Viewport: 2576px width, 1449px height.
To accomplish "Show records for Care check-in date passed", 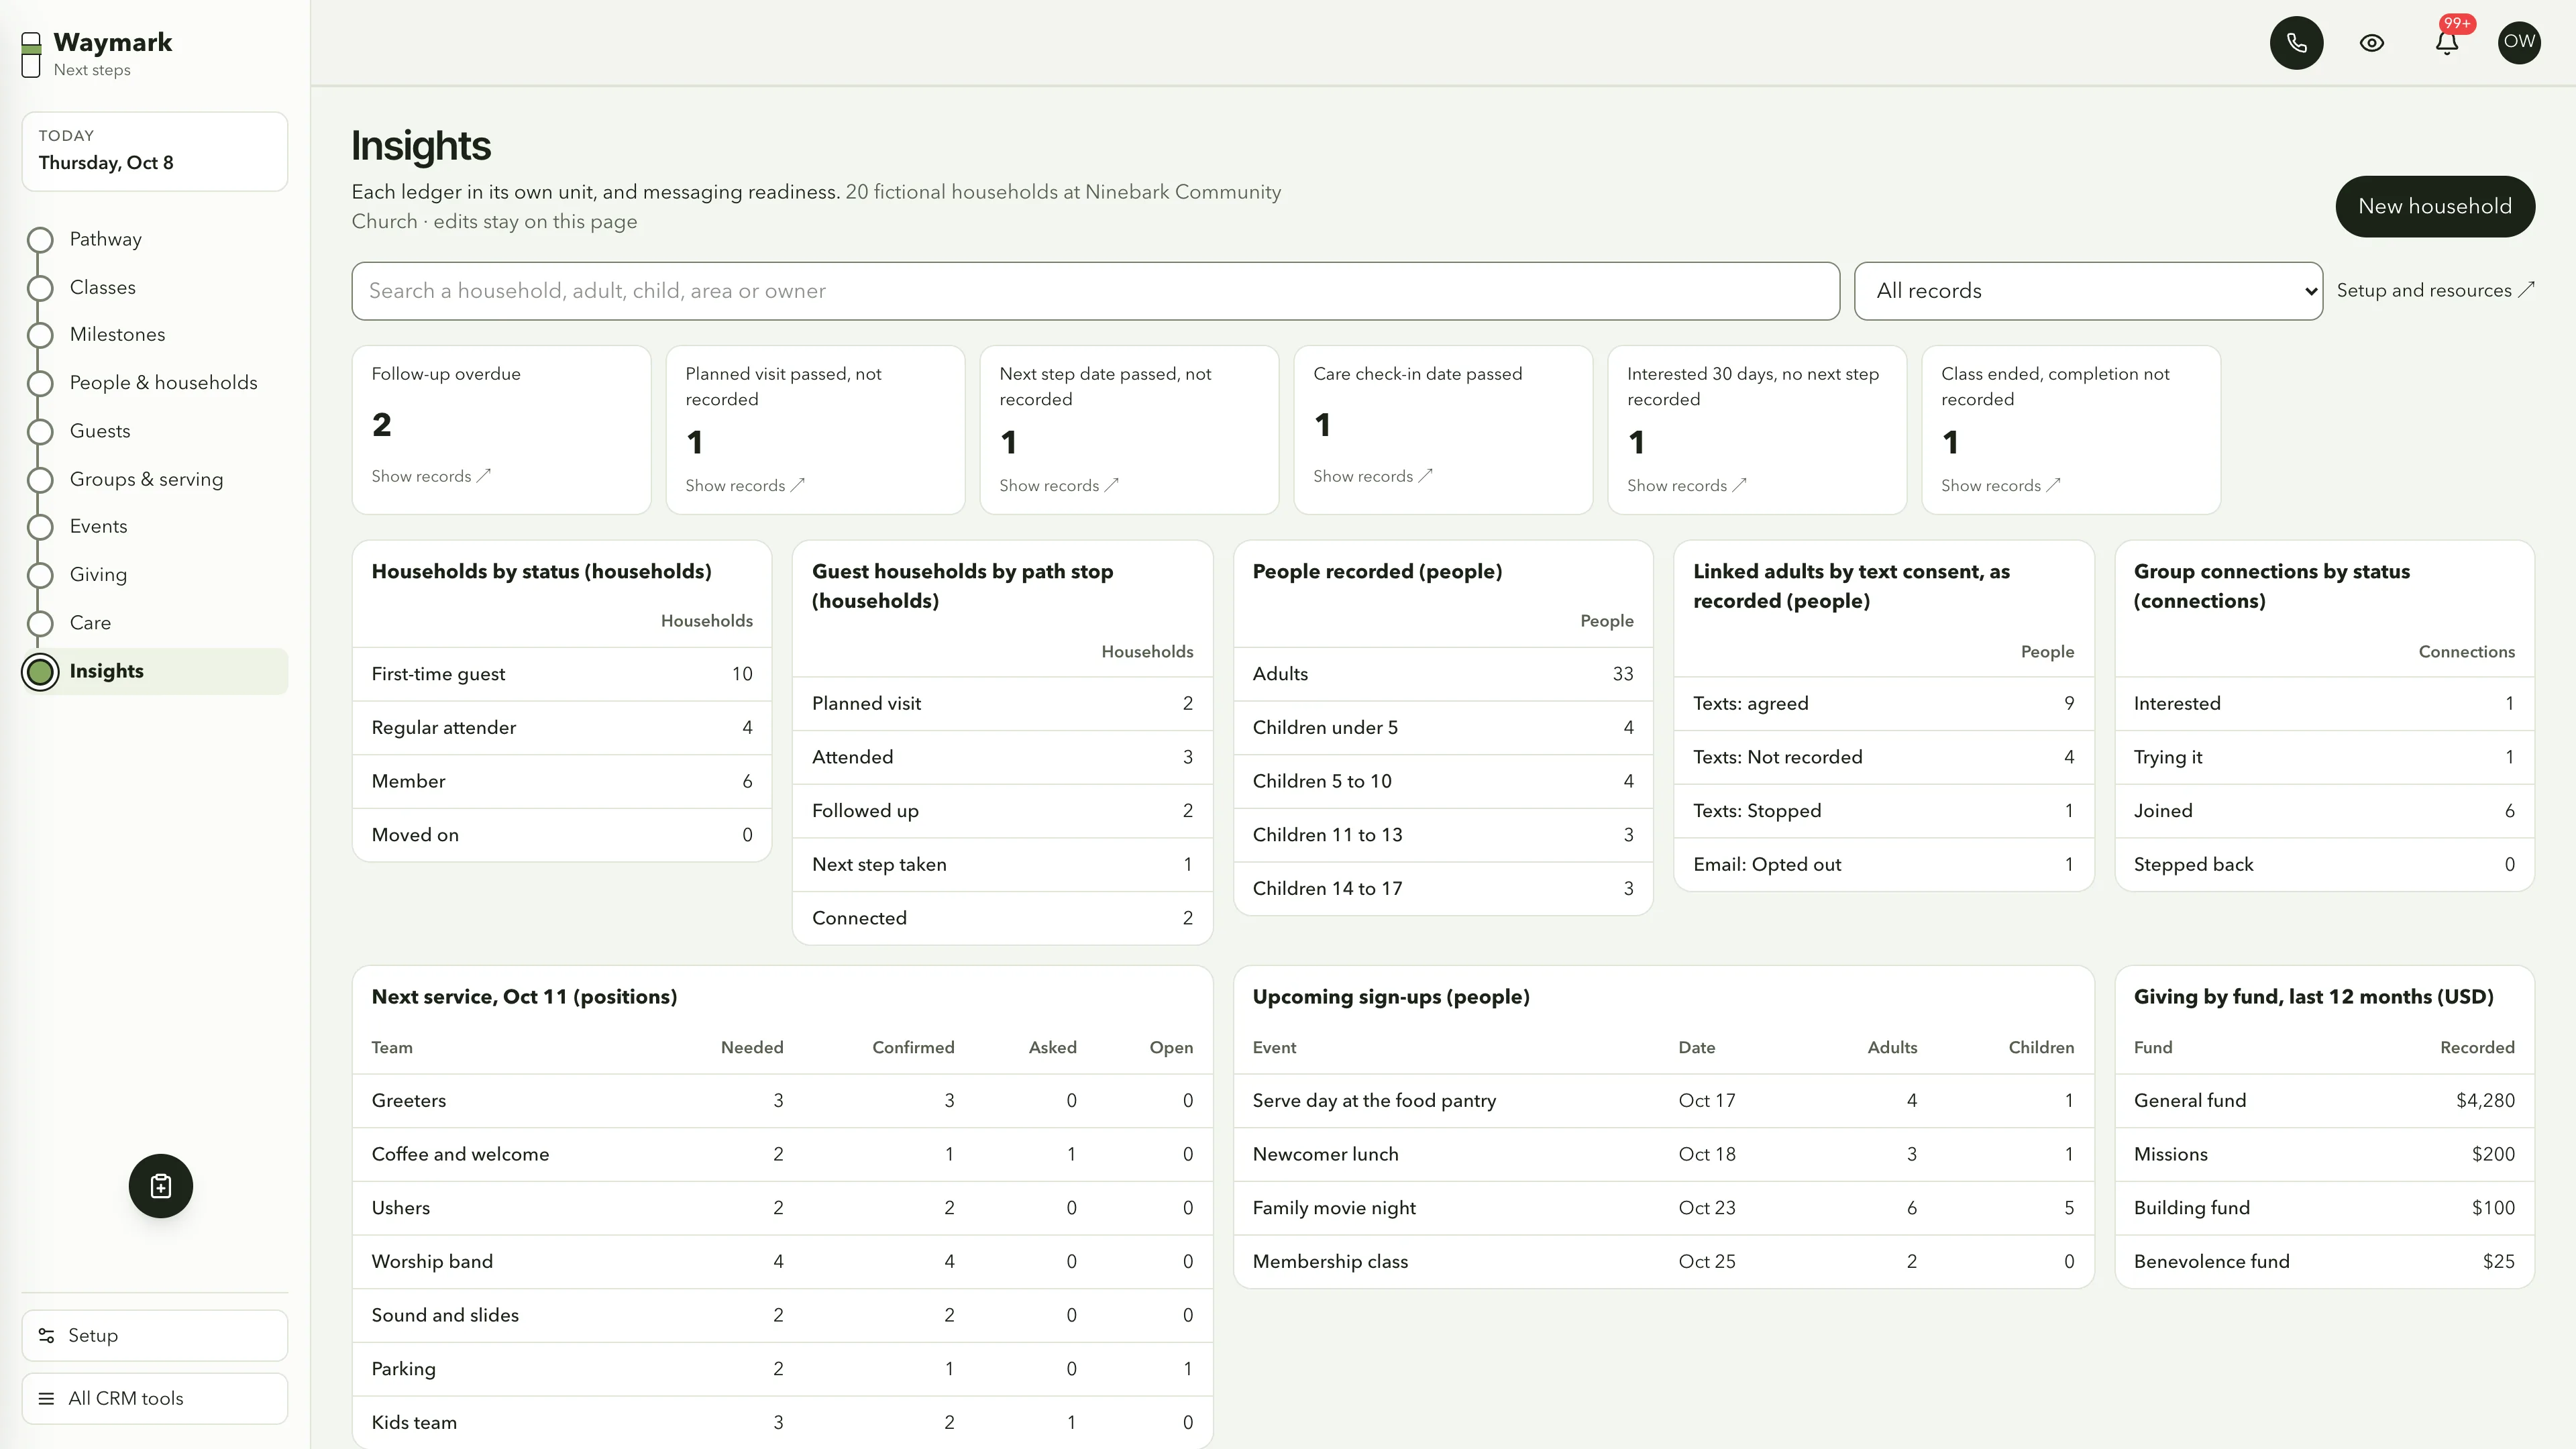I will point(1373,476).
